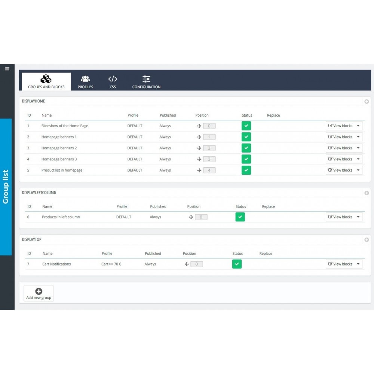Viewport: 374px width, 374px height.
Task: Open the Profiles tab
Action: pos(85,82)
